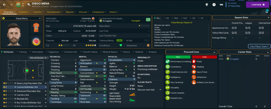Click the back navigation arrow

(4, 4)
